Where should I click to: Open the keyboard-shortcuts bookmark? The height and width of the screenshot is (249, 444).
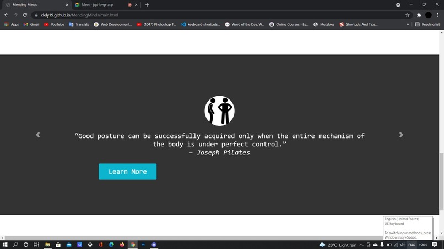[201, 24]
